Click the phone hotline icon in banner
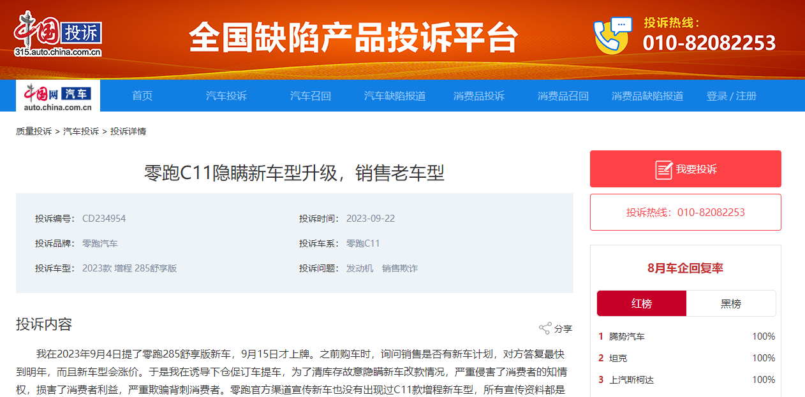 click(612, 36)
